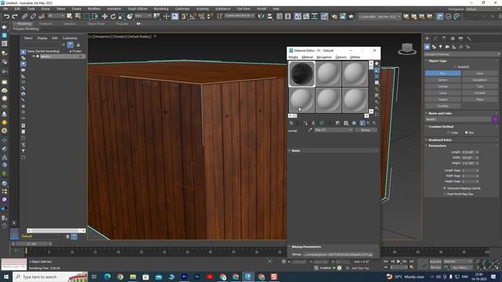Select the Cube creation method radio

pos(449,132)
